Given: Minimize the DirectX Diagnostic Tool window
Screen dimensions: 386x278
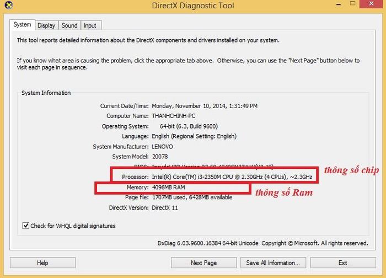Looking at the screenshot, I should (339, 4).
